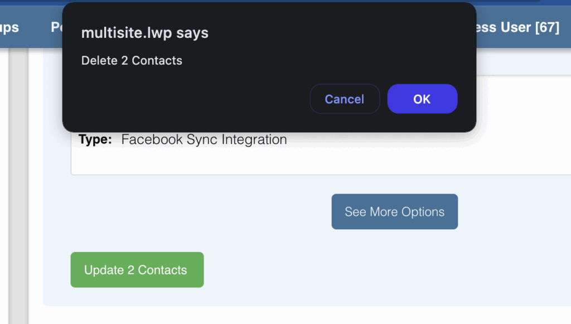Click the 'multisite.lwp says' dialog title
571x324 pixels.
pos(145,33)
